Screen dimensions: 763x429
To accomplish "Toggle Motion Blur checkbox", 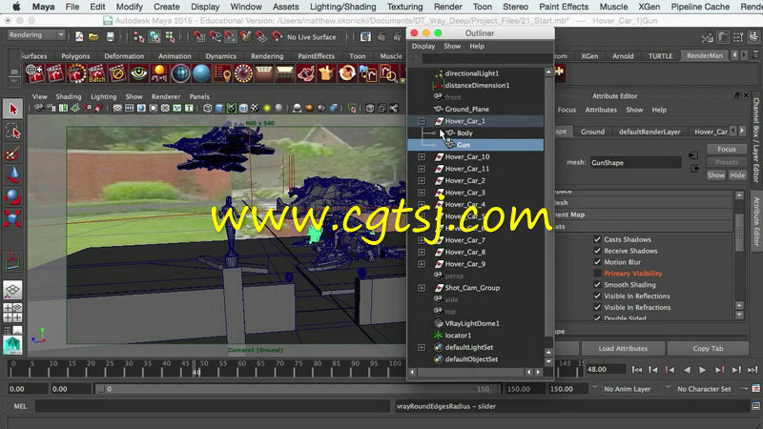I will pyautogui.click(x=597, y=261).
